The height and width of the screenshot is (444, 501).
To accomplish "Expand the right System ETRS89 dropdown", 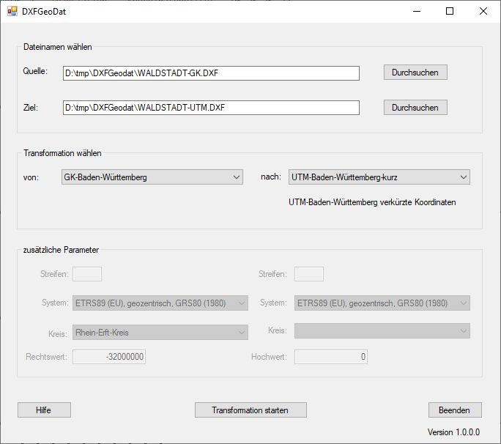I will 382,303.
